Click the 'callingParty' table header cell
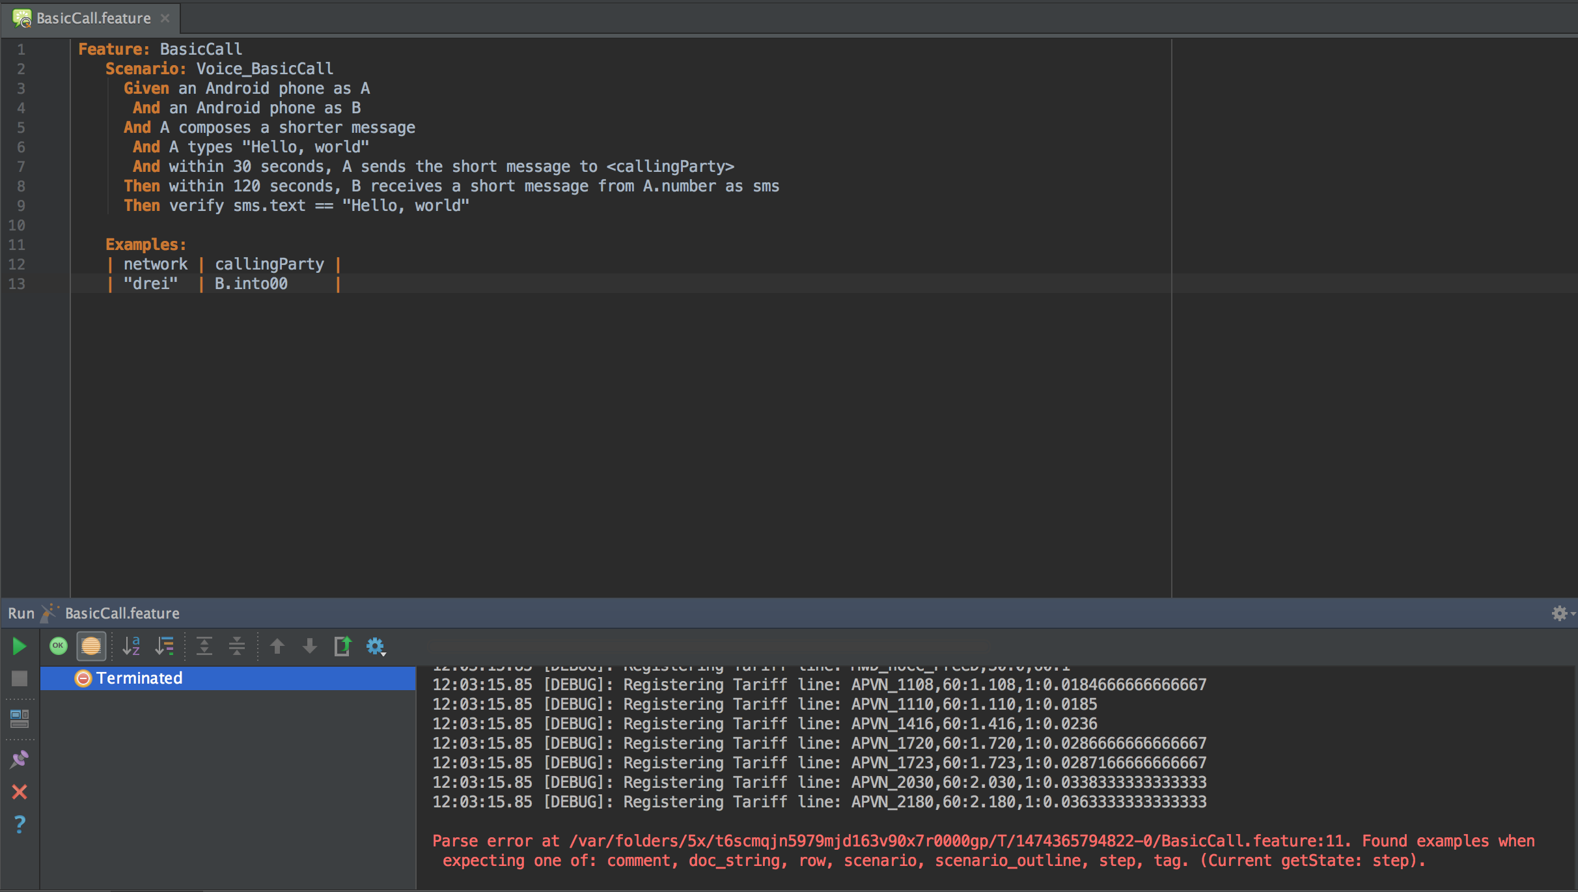Image resolution: width=1578 pixels, height=892 pixels. (270, 264)
